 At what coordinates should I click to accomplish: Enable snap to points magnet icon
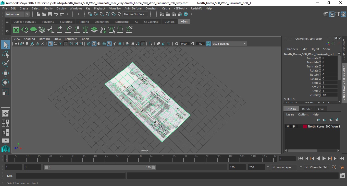coord(102,14)
